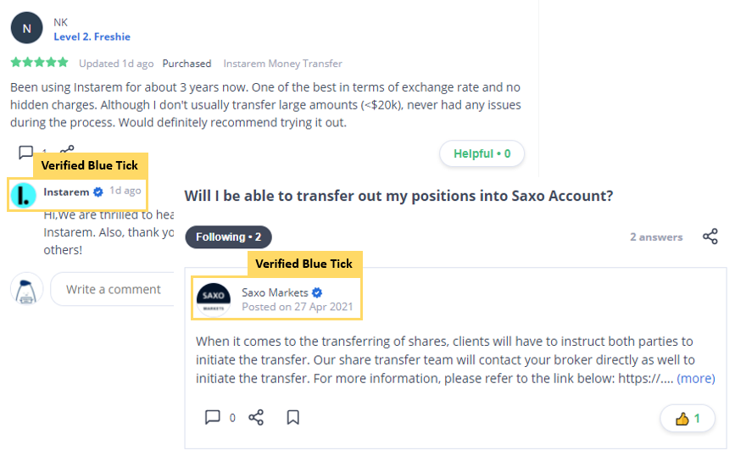
Task: Upvote the Saxo answer with thumbs up
Action: (687, 418)
